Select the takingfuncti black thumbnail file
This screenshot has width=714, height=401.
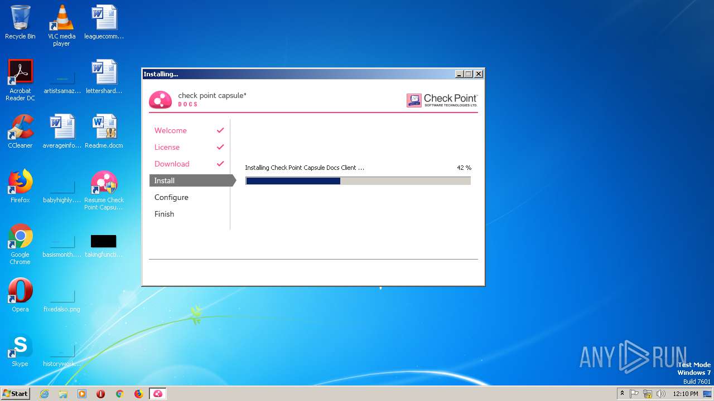(x=104, y=245)
